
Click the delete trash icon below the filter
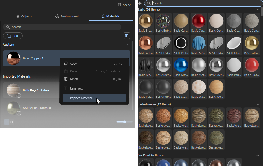tap(126, 35)
